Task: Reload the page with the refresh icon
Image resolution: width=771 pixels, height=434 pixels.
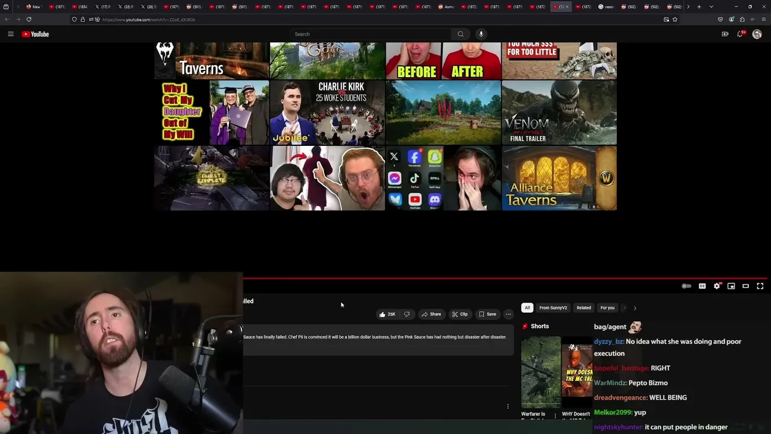Action: pyautogui.click(x=28, y=19)
